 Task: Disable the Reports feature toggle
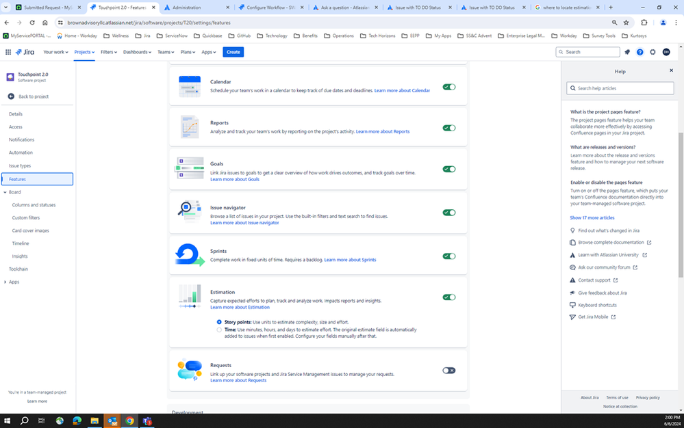coord(449,128)
